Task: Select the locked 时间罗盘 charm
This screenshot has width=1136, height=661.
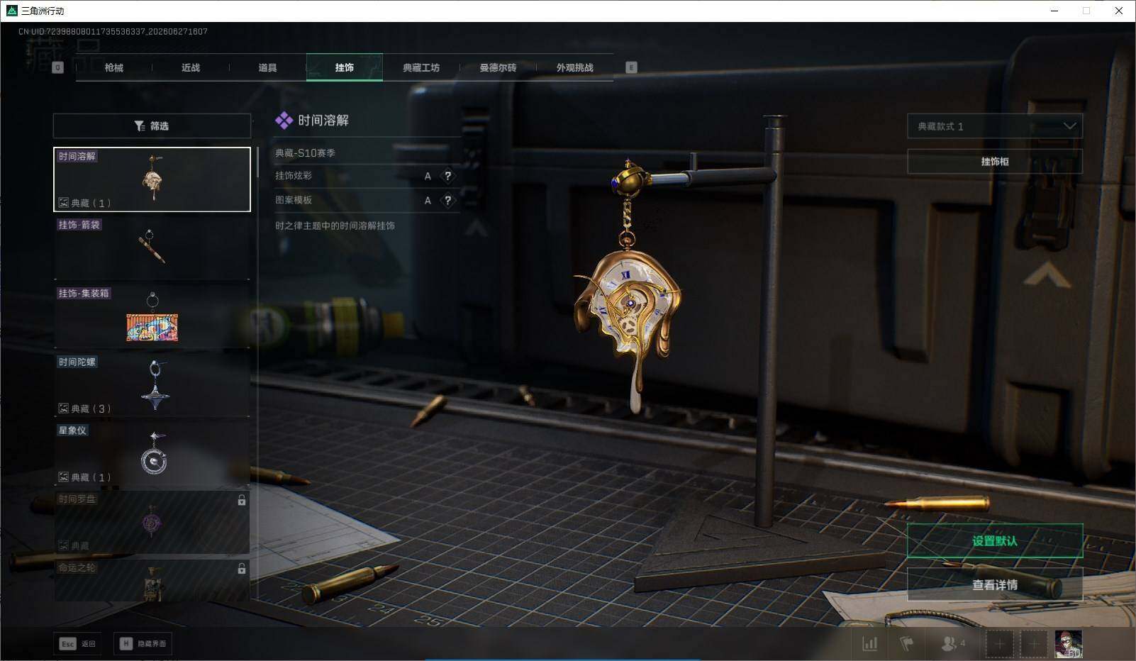Action: [152, 523]
